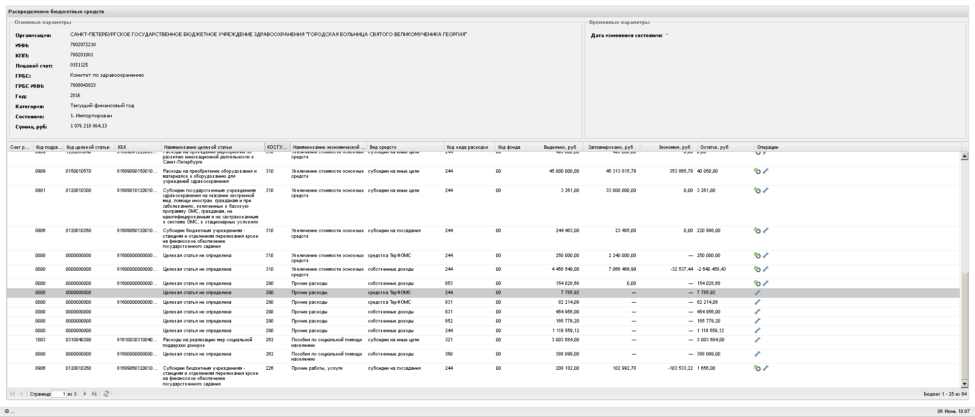
Task: Click the 'КБК' column header
Action: point(138,147)
